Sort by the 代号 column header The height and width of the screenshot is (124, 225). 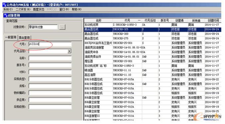pos(127,20)
